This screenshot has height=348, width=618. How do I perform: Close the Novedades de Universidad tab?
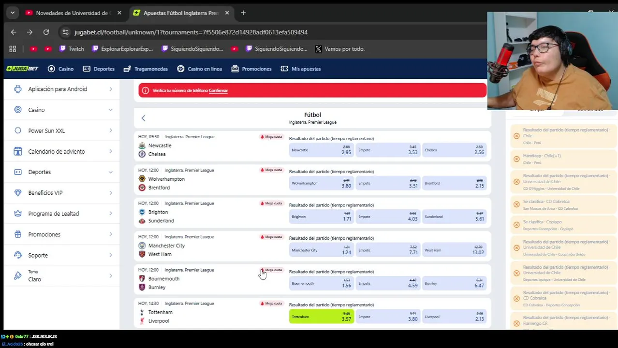(x=119, y=13)
